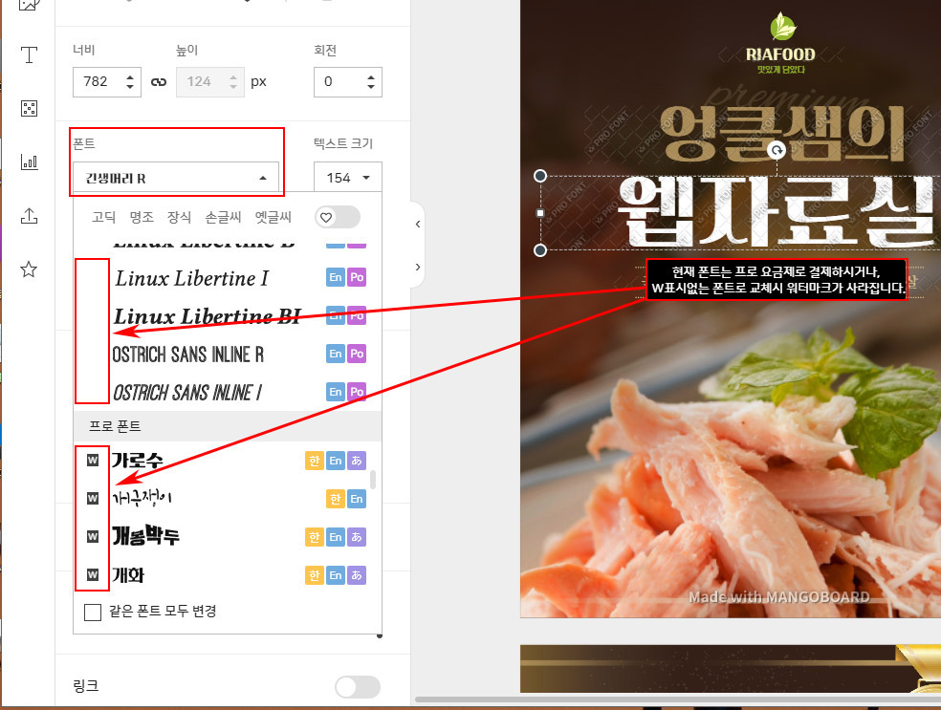Click the W watermark badge beside 가로수 font
Image resolution: width=941 pixels, height=710 pixels.
91,460
